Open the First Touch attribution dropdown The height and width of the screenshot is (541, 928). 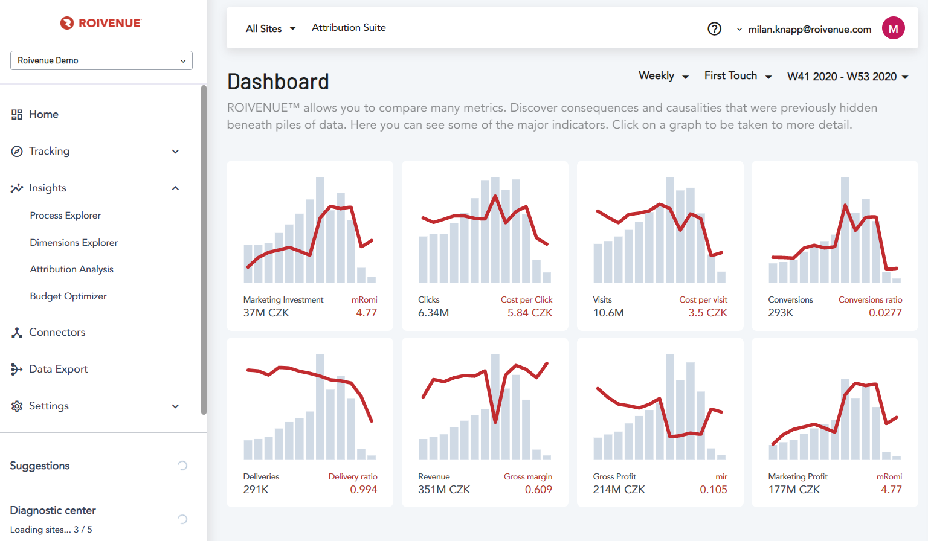737,76
